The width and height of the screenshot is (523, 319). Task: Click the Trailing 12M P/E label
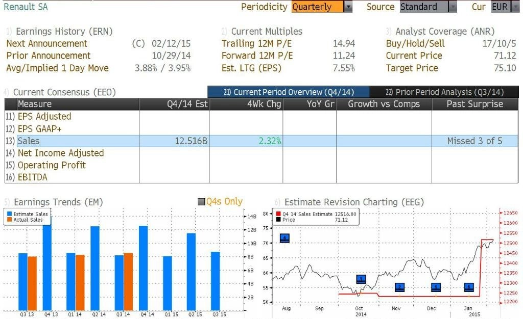[256, 44]
